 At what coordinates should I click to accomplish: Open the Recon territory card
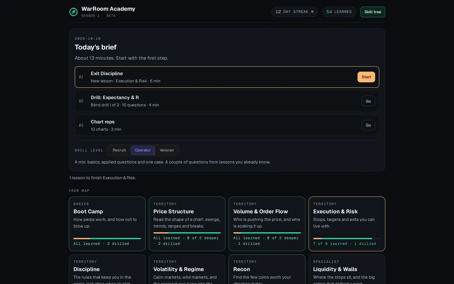(267, 269)
